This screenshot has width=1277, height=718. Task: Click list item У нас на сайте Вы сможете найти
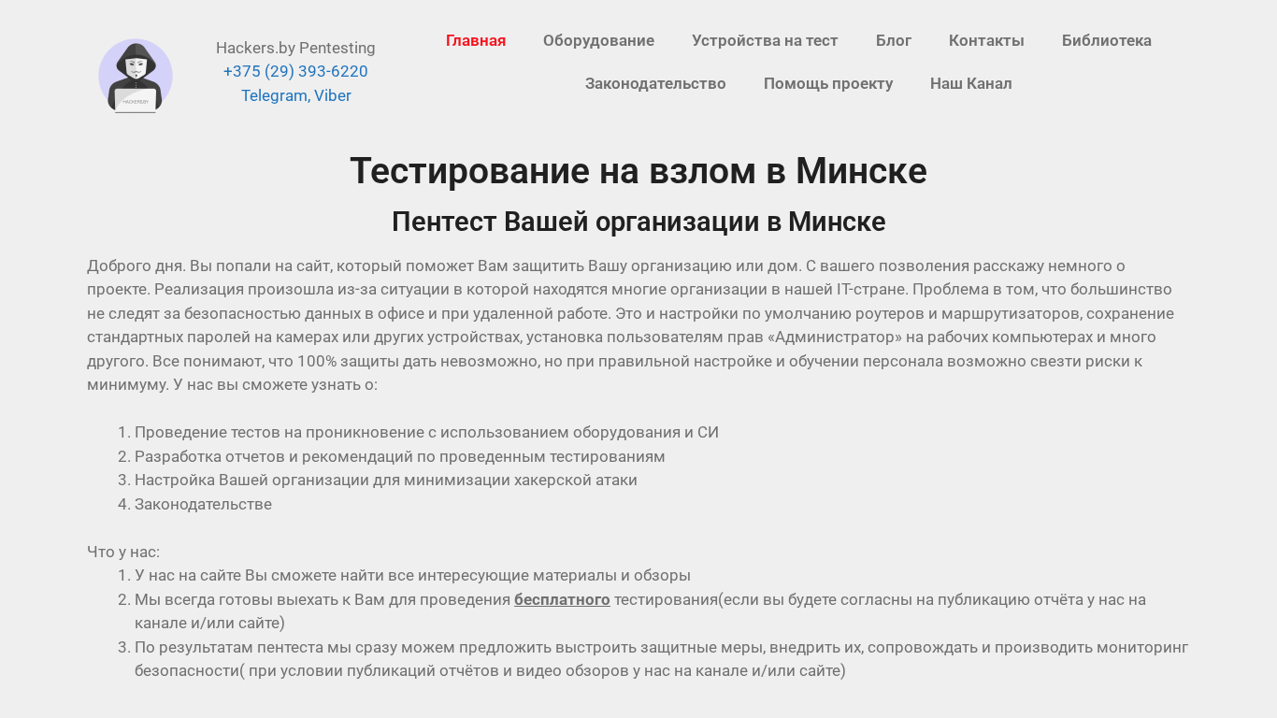coord(412,576)
